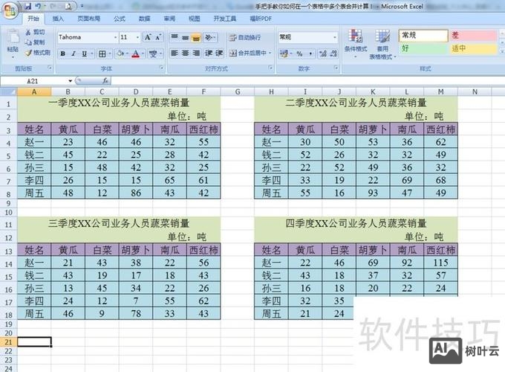
Task: Click the Name Box showing A21
Action: pyautogui.click(x=33, y=81)
